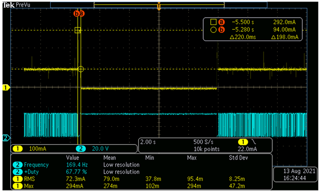
Task: Click the Mean column header
Action: 110,158
